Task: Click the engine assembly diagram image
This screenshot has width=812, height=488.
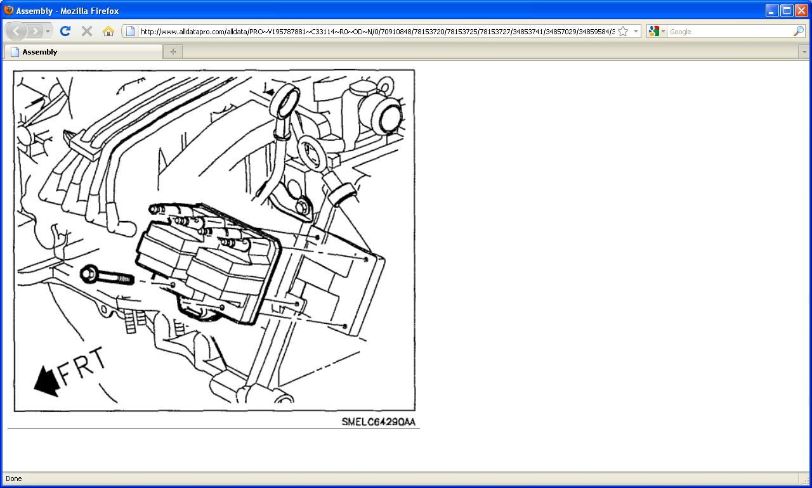Action: point(214,240)
